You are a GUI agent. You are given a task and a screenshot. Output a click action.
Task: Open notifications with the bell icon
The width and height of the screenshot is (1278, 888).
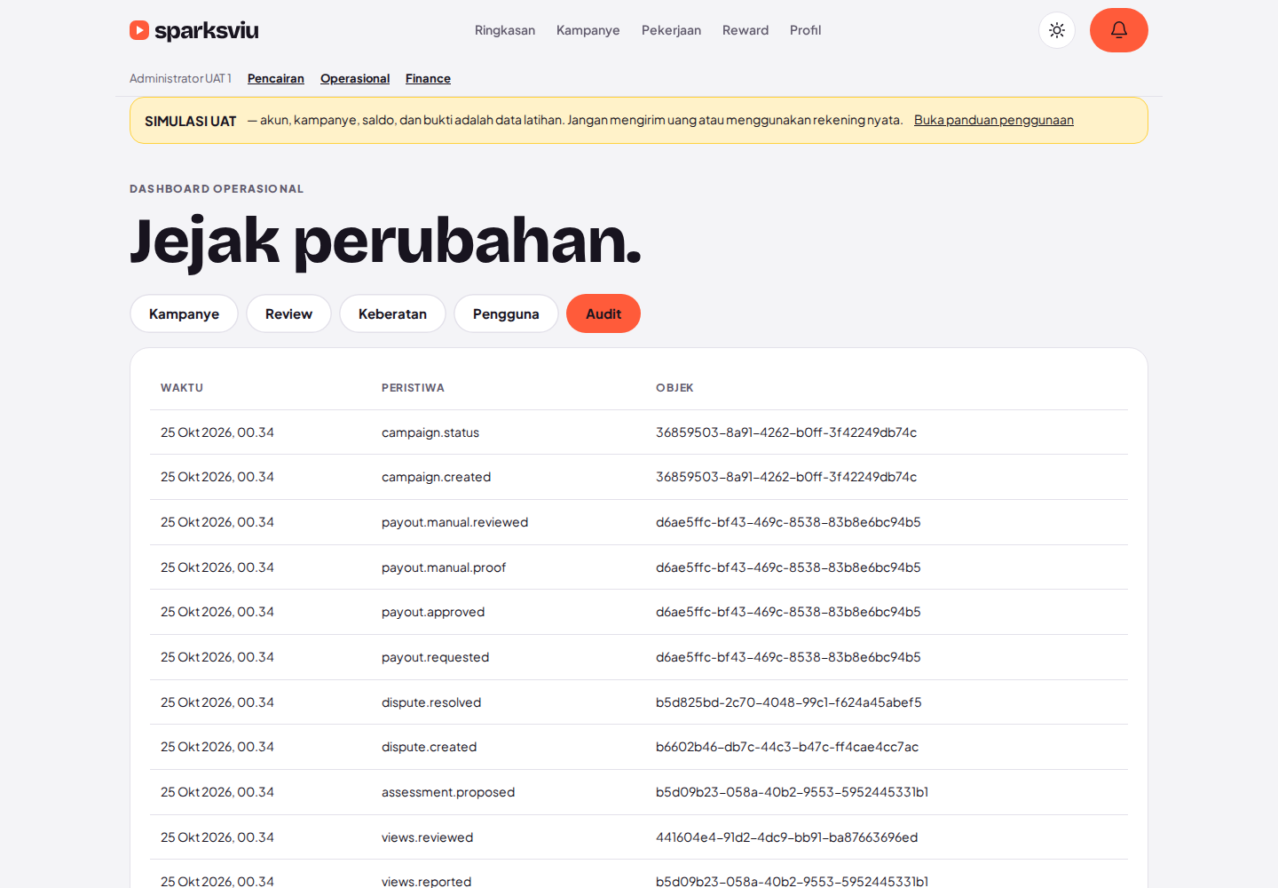pyautogui.click(x=1119, y=30)
